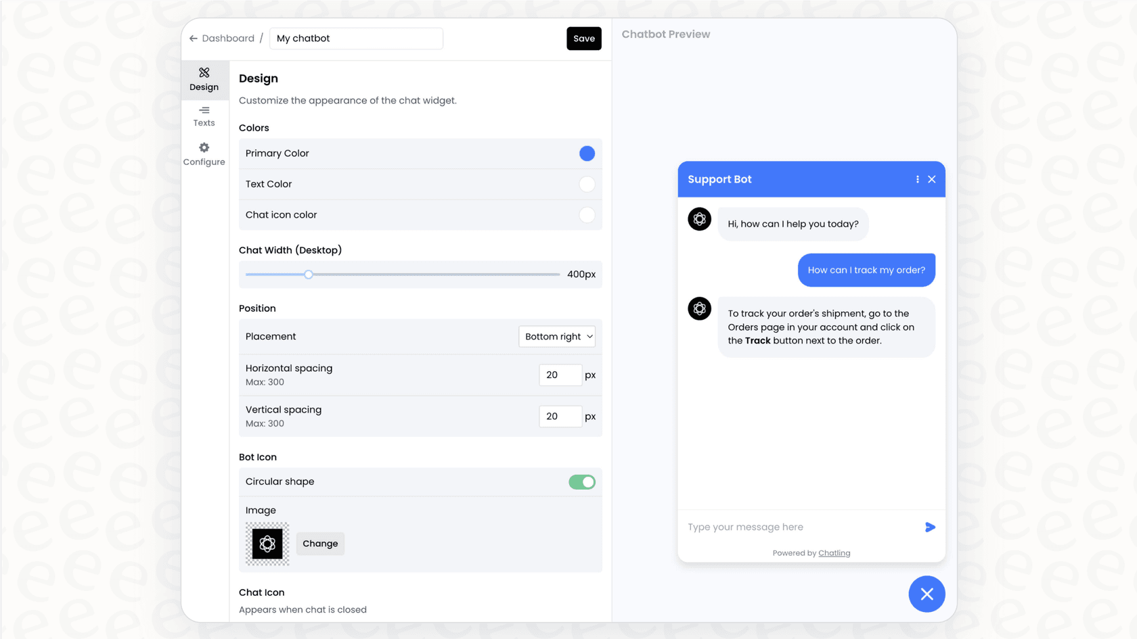This screenshot has height=639, width=1137.
Task: Click the bot avatar next to greeting message
Action: click(x=699, y=219)
